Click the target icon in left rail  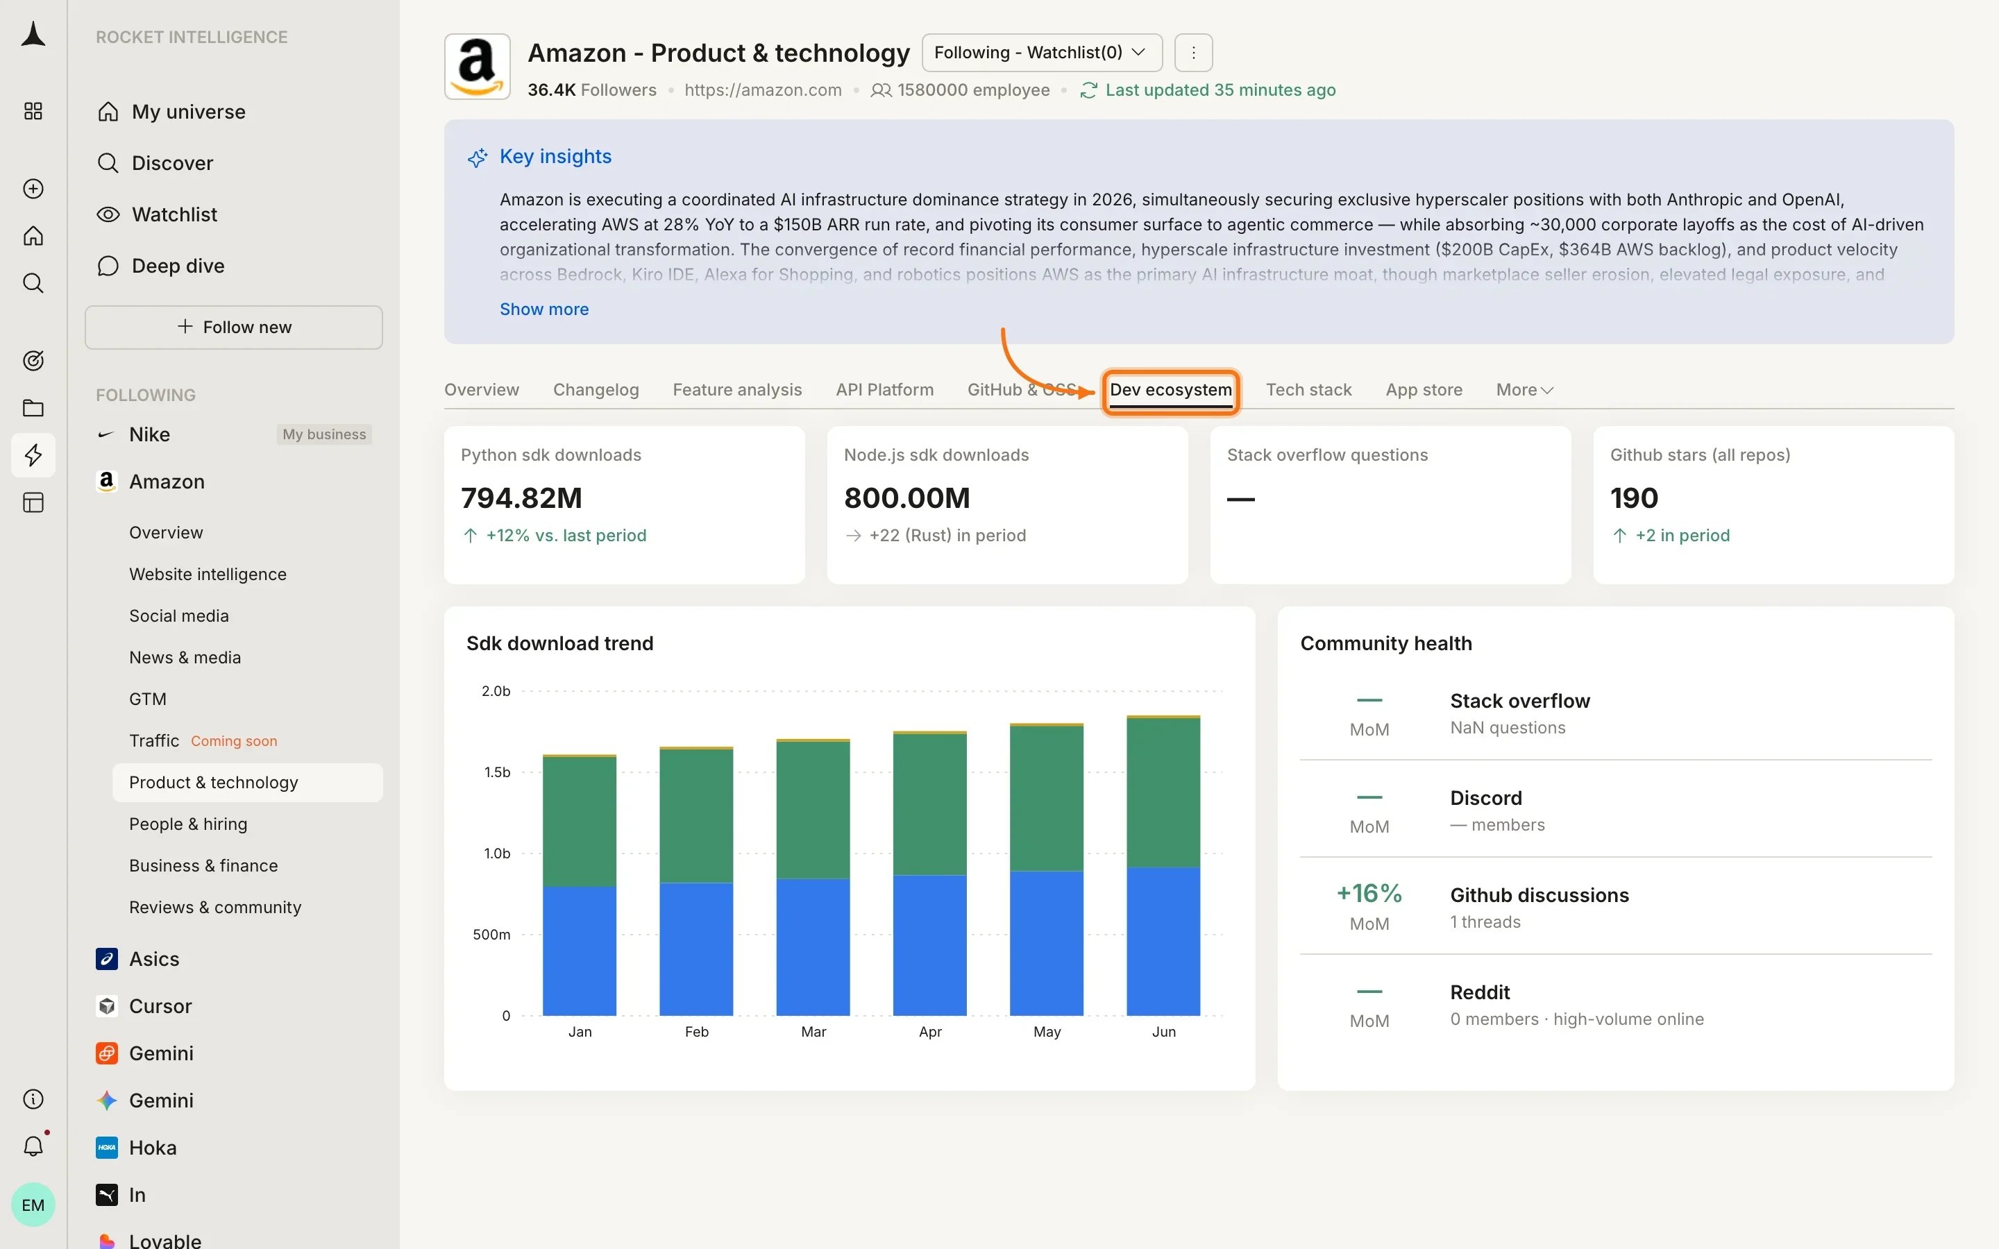33,361
